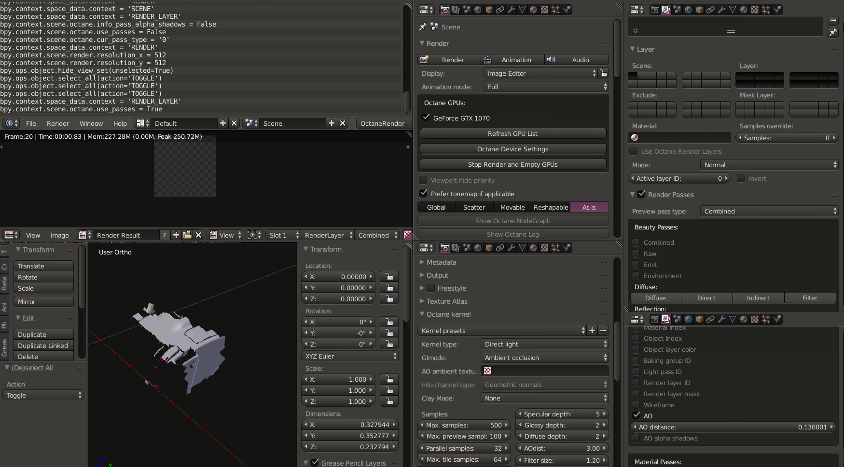
Task: Uncheck the AO pass checkbox
Action: [636, 416]
